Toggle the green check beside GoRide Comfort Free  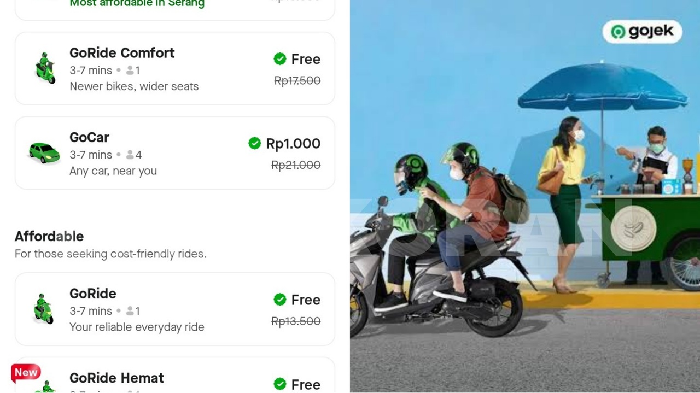[x=280, y=59]
